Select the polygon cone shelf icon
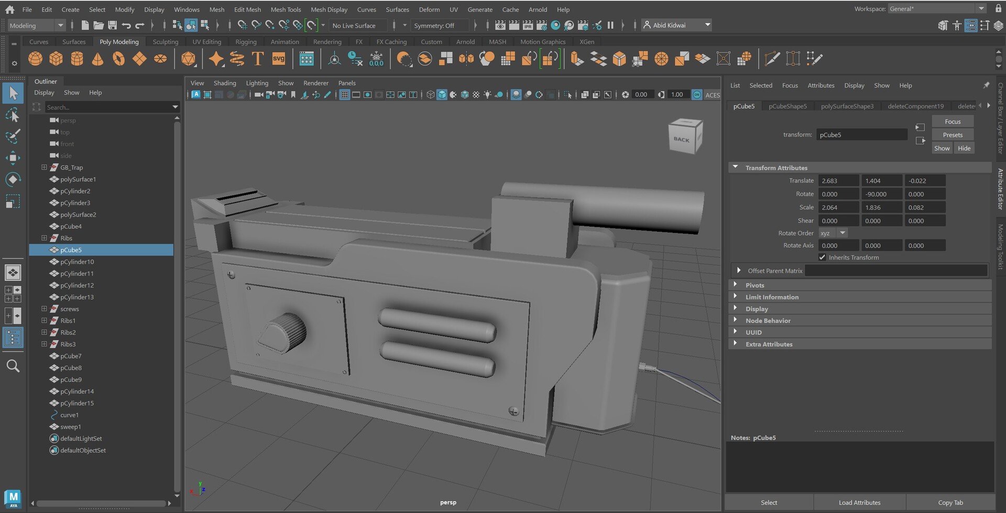 tap(97, 59)
